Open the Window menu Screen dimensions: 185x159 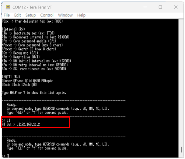click(65, 15)
